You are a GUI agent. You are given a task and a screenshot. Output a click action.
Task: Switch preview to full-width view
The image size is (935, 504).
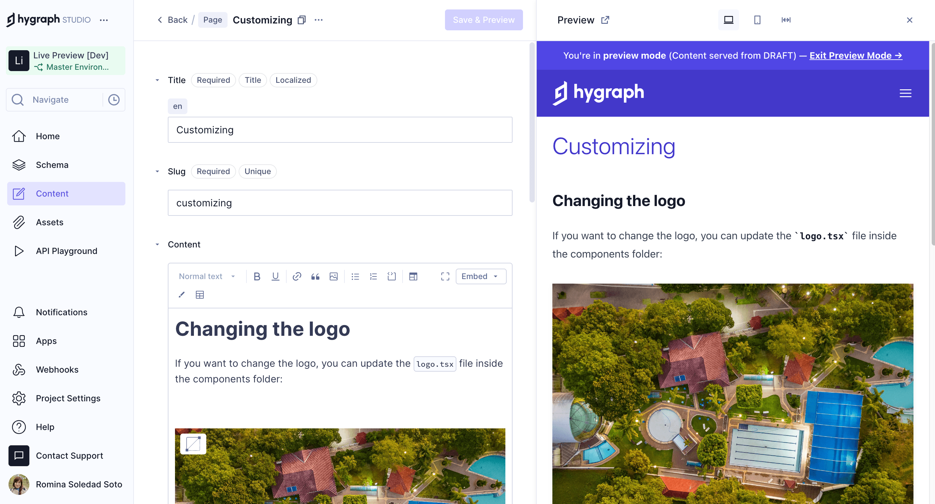(786, 20)
